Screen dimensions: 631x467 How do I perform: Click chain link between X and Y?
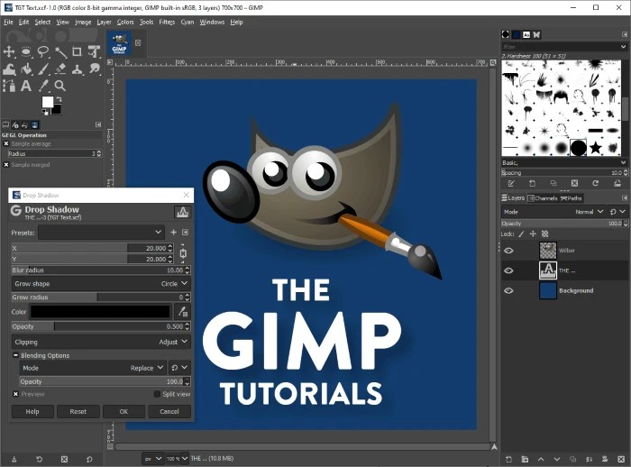(183, 253)
